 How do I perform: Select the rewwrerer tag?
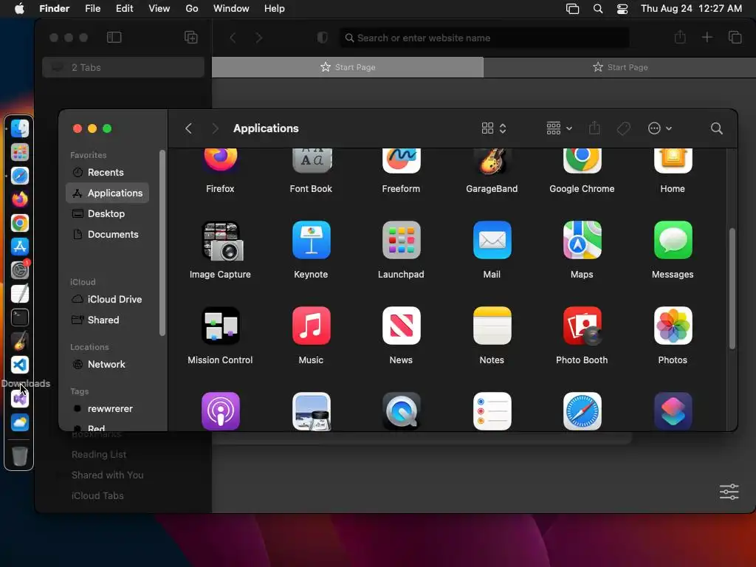click(108, 409)
